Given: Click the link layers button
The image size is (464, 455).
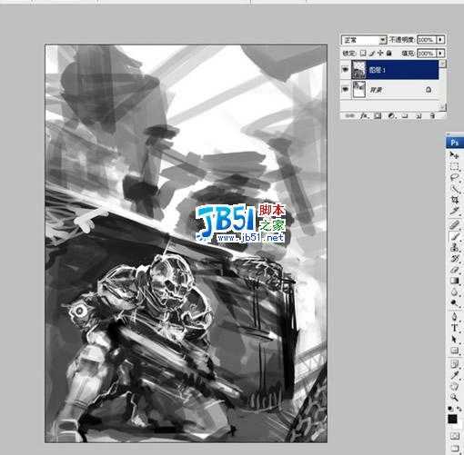Looking at the screenshot, I should pos(349,115).
